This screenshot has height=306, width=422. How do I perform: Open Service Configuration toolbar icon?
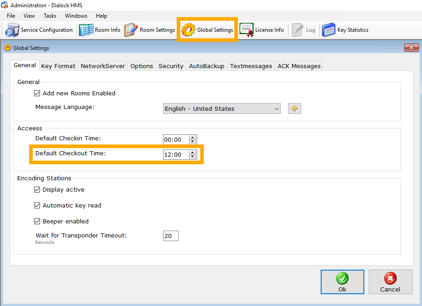[12, 30]
